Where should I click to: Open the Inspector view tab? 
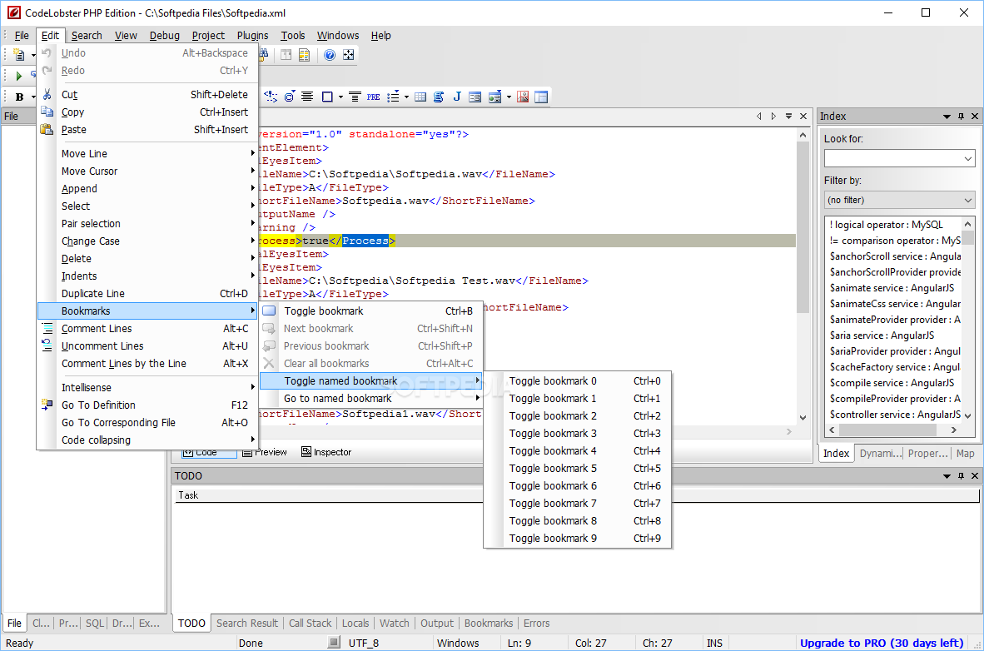(x=326, y=452)
